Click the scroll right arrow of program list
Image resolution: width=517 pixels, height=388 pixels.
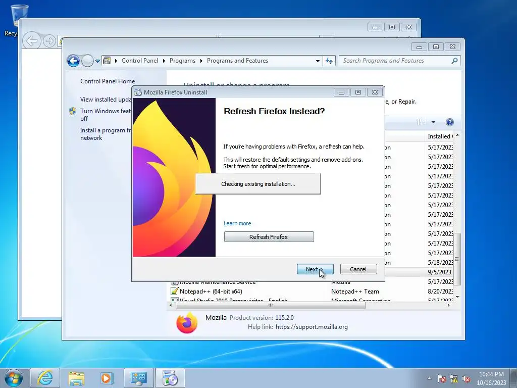click(x=448, y=306)
